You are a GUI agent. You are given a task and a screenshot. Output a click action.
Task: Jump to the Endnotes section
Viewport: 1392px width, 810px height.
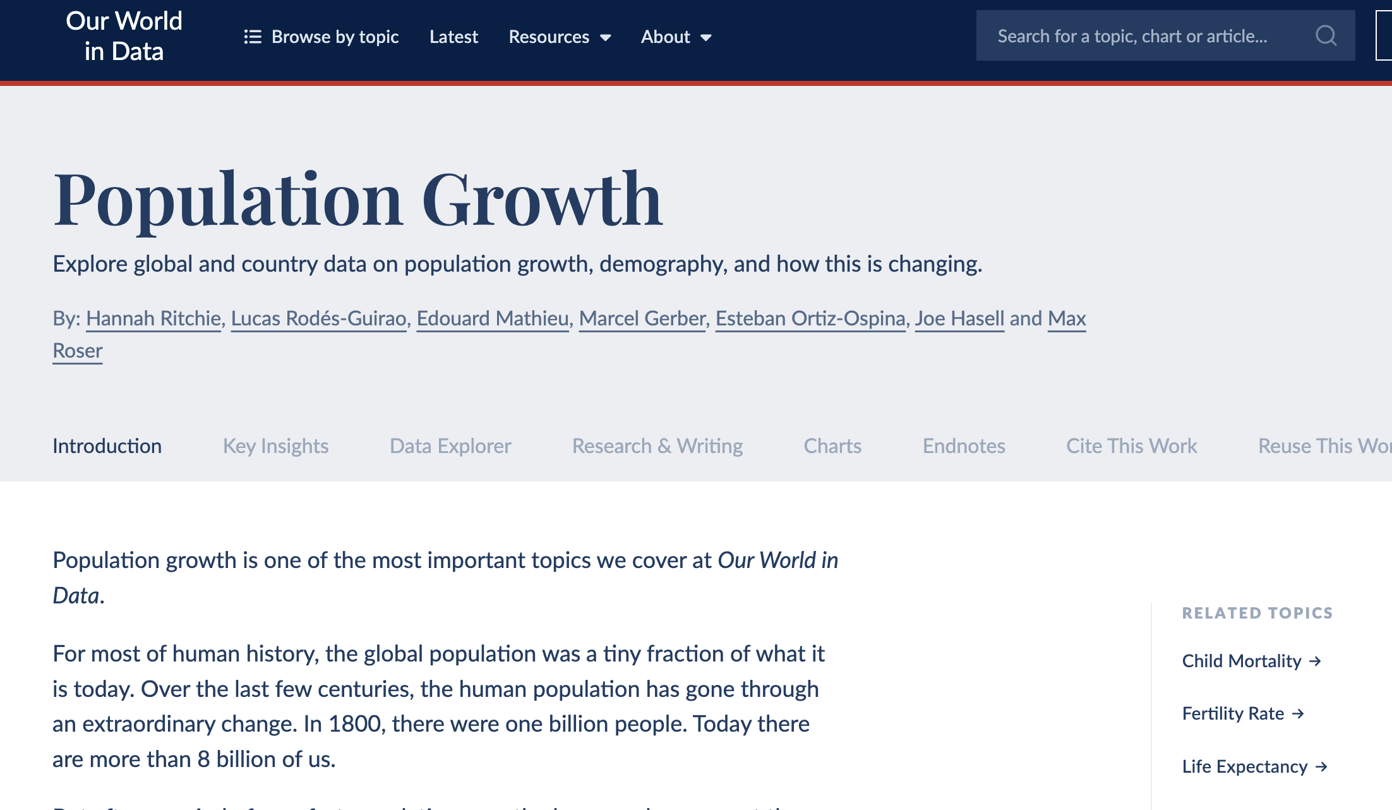click(964, 446)
